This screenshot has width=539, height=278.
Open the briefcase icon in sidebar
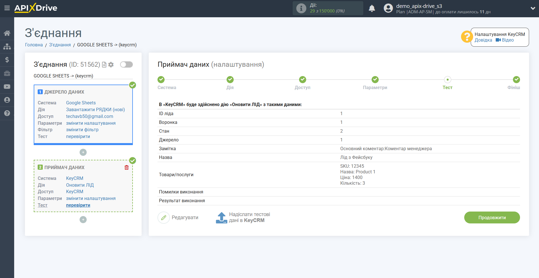pyautogui.click(x=7, y=73)
